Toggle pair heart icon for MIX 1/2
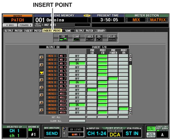Image resolution: width=170 pixels, height=140 pixels. (41, 58)
